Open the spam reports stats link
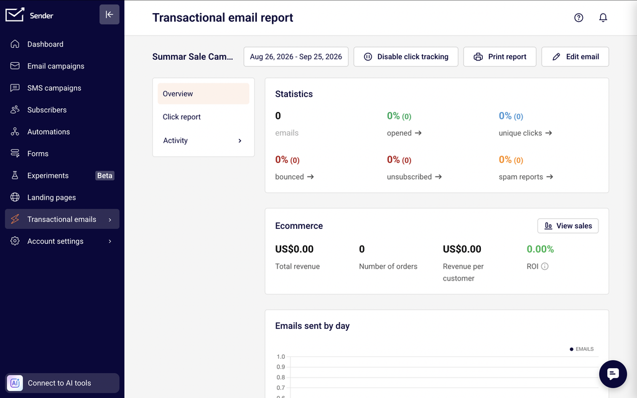The image size is (637, 398). click(526, 177)
